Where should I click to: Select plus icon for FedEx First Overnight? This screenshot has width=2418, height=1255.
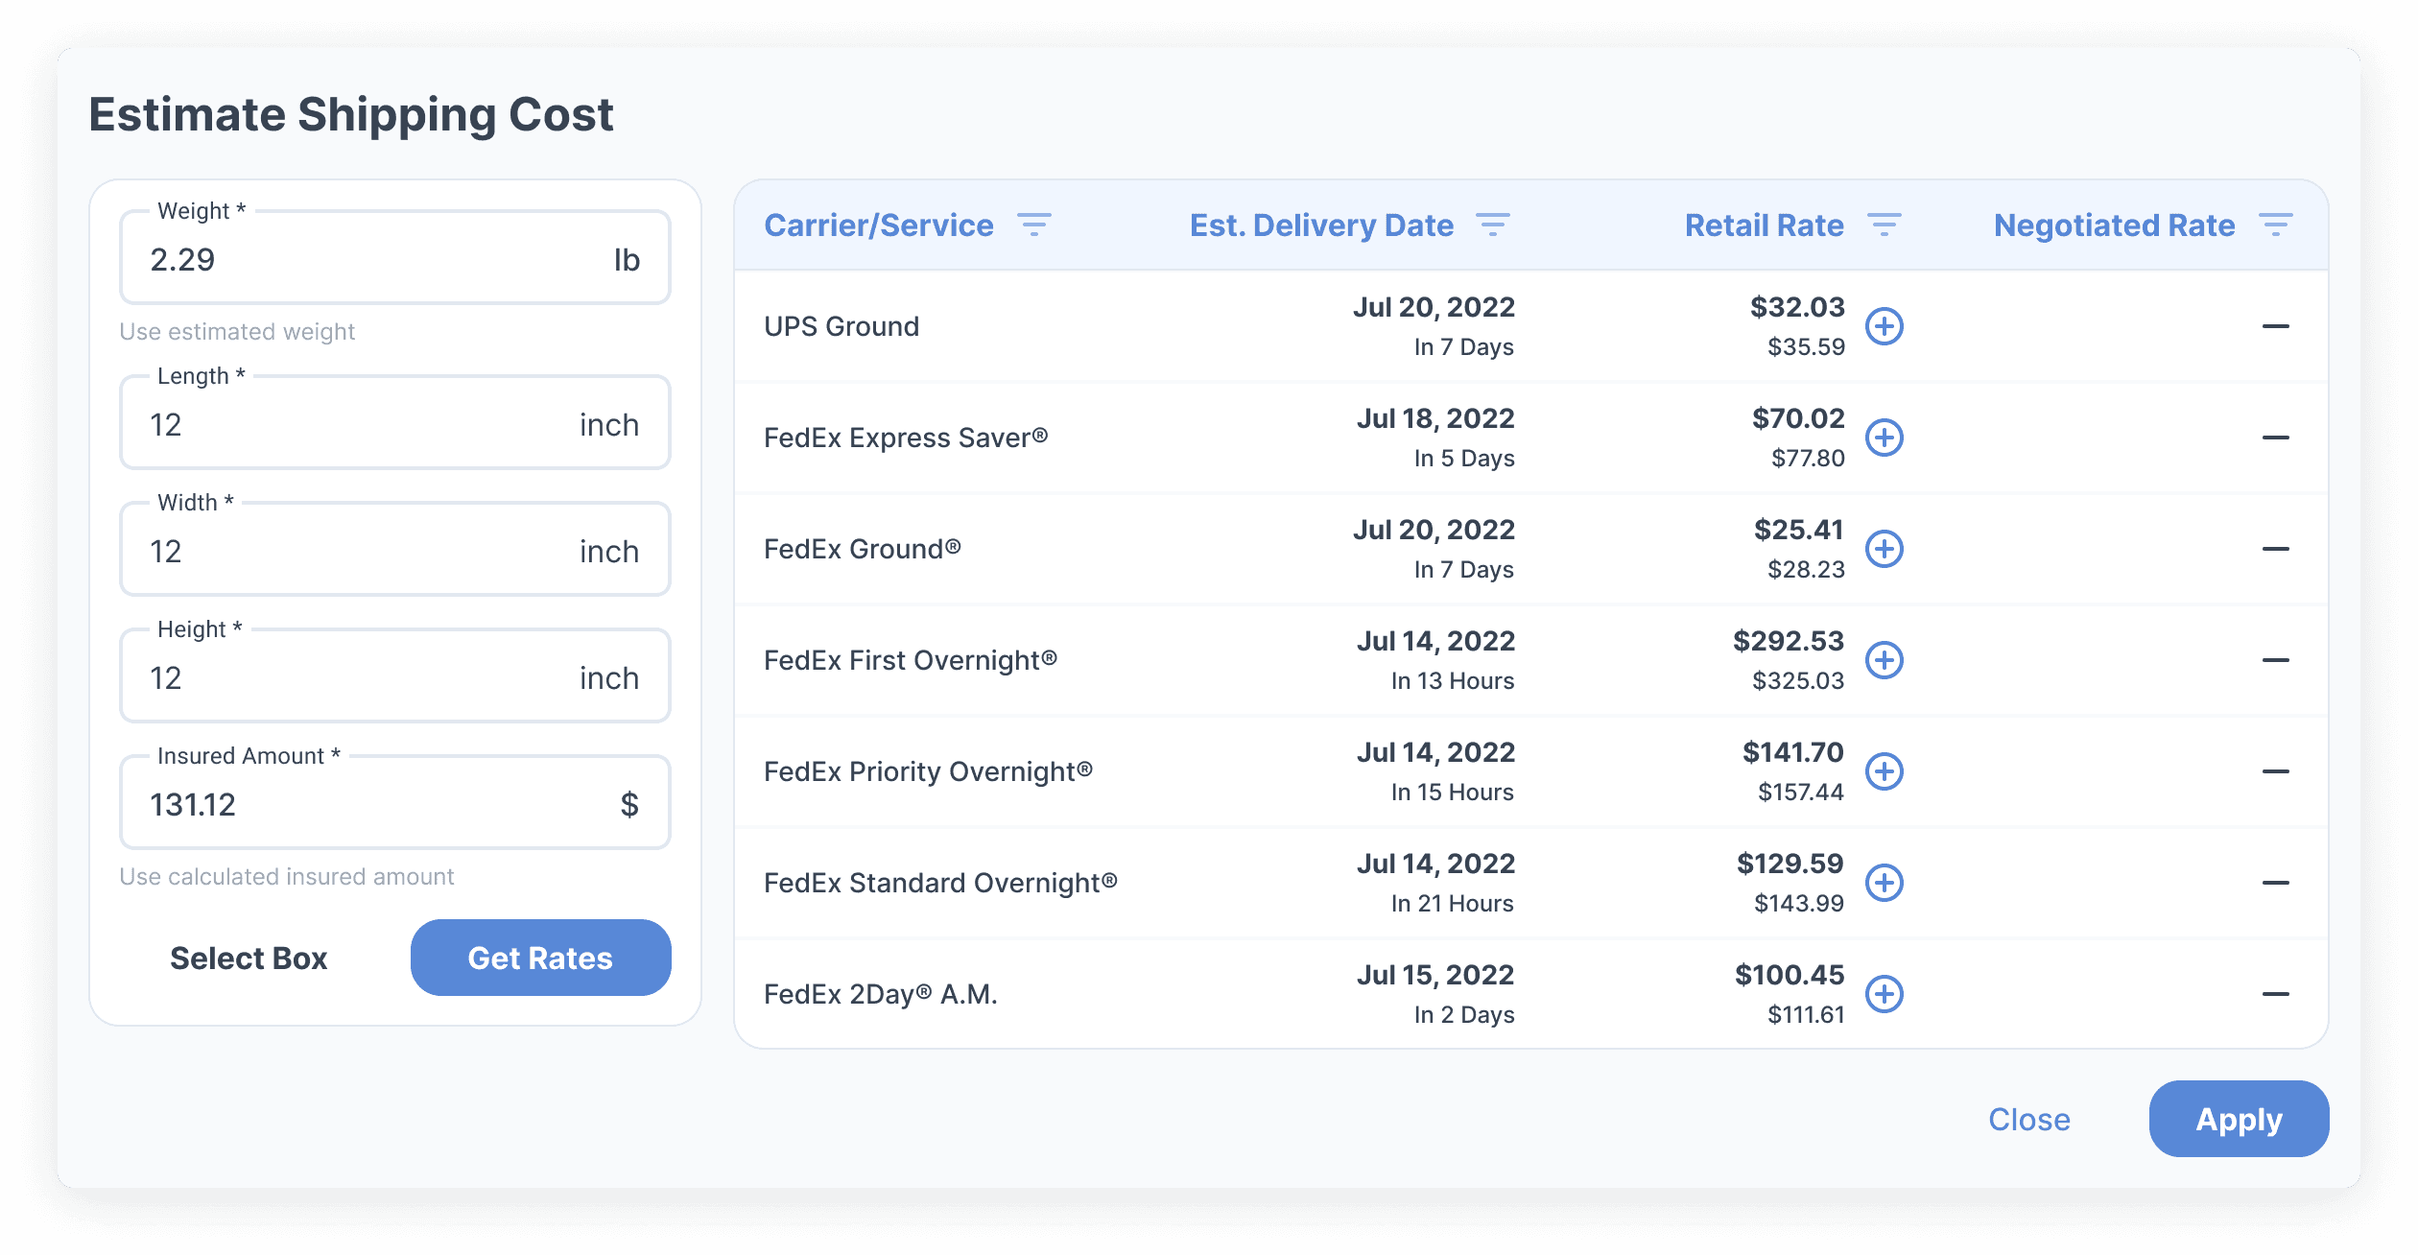1884,660
